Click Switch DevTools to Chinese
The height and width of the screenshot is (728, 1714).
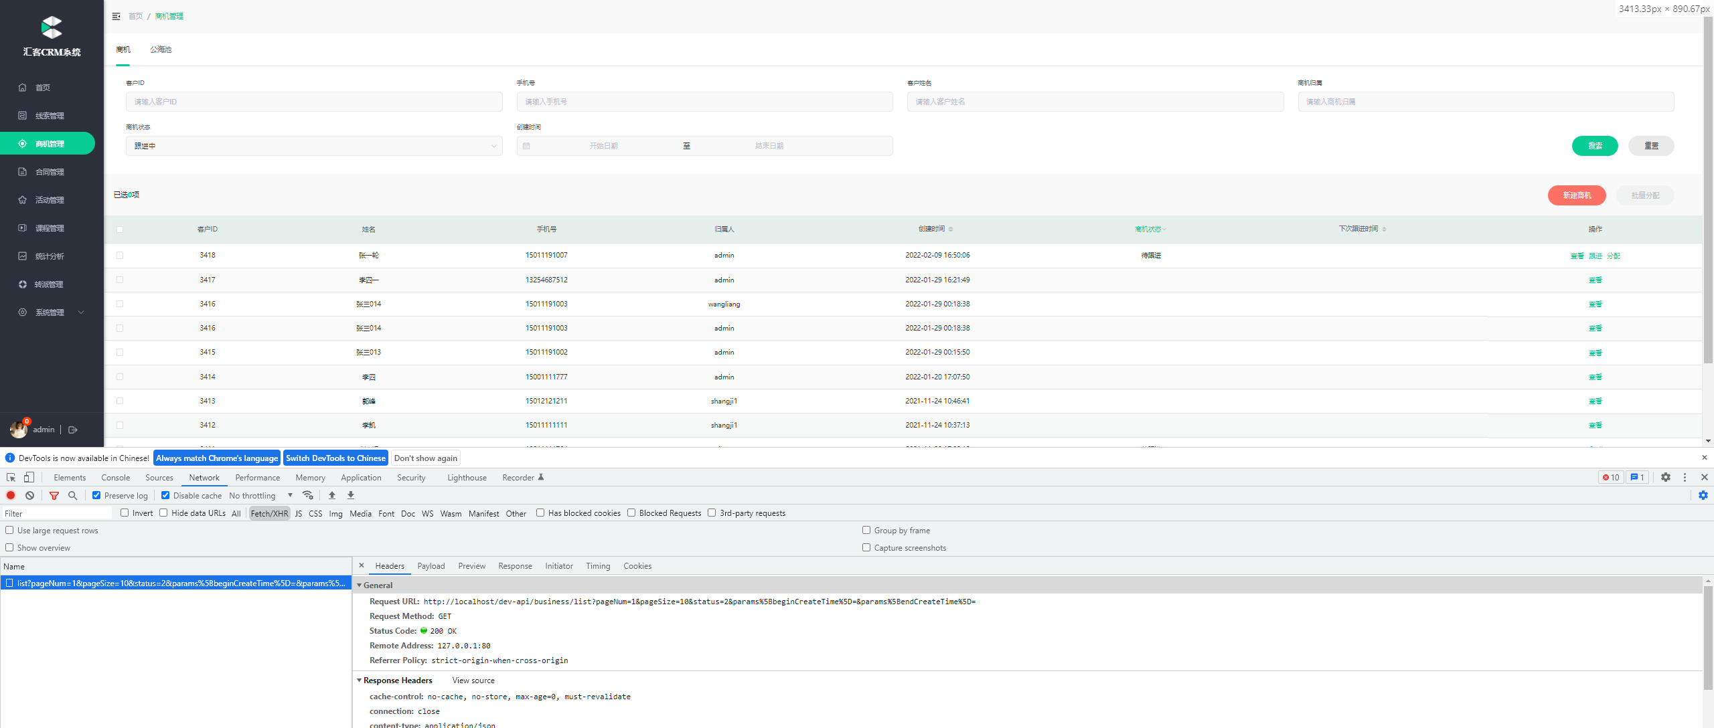coord(335,458)
